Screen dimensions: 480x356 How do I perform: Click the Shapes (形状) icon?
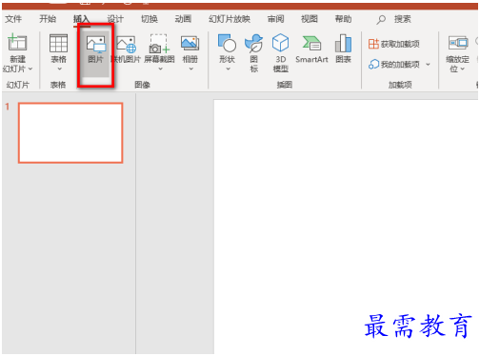tap(227, 43)
